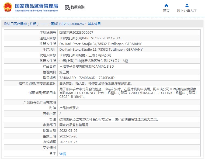Image resolution: width=205 pixels, height=159 pixels.
Task: Click the lightbulb icon beside 注
Action: [x=51, y=154]
